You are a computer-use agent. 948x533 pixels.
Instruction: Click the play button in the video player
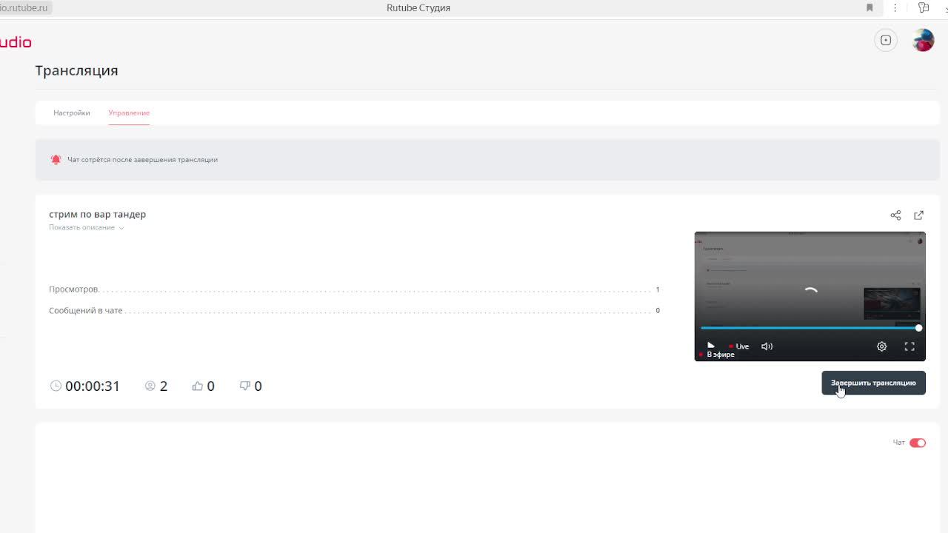click(x=710, y=346)
